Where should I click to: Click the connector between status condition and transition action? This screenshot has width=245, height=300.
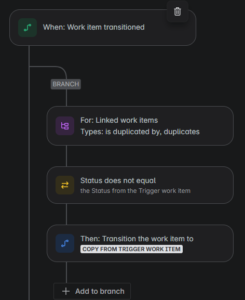click(x=66, y=214)
